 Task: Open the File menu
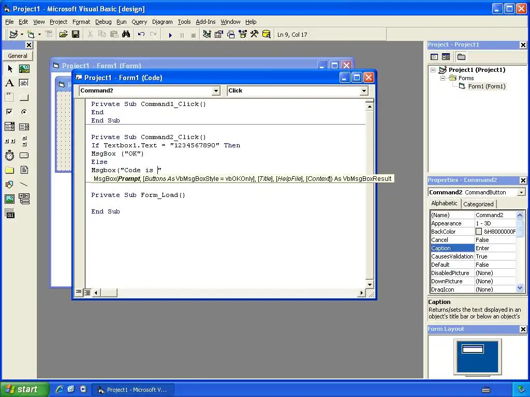pyautogui.click(x=9, y=22)
